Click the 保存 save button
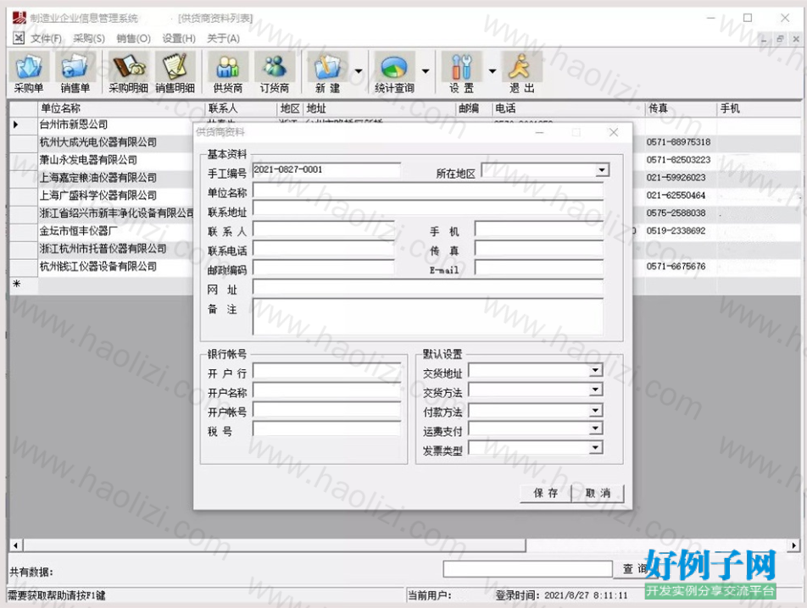The height and width of the screenshot is (608, 807). pyautogui.click(x=546, y=494)
